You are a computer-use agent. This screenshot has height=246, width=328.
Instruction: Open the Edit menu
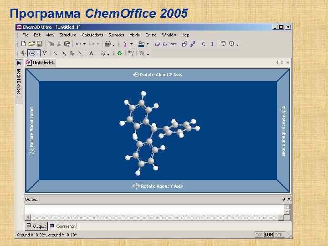(37, 35)
